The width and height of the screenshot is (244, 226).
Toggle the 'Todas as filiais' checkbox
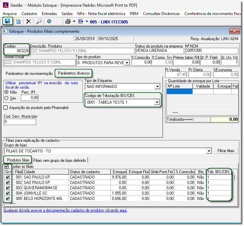7,166
